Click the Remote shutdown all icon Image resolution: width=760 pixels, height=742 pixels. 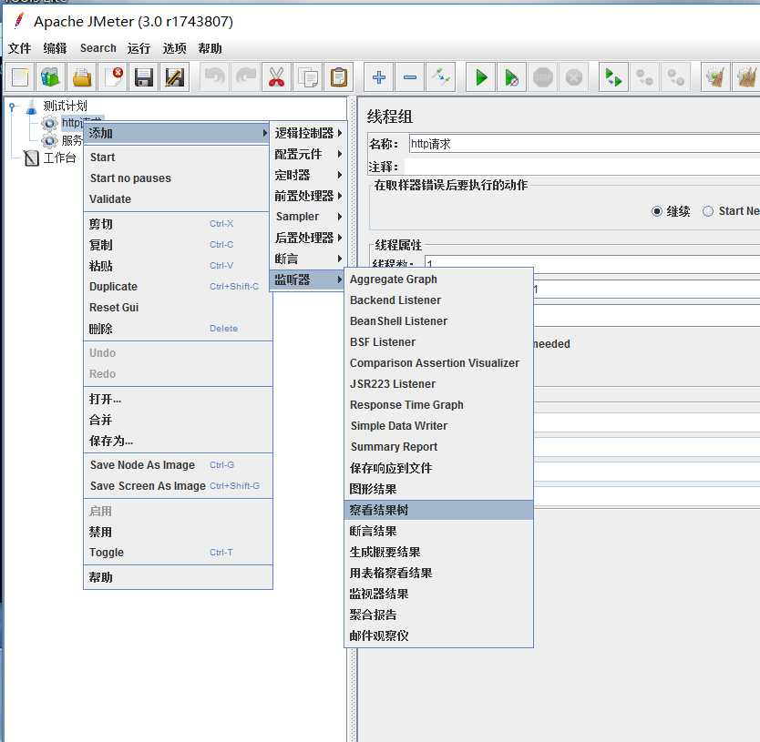click(675, 77)
